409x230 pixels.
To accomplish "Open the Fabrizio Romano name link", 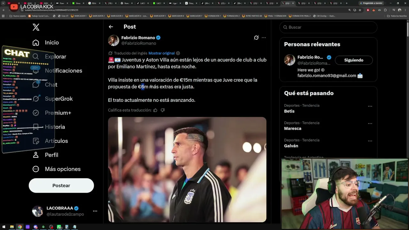I will coord(138,38).
